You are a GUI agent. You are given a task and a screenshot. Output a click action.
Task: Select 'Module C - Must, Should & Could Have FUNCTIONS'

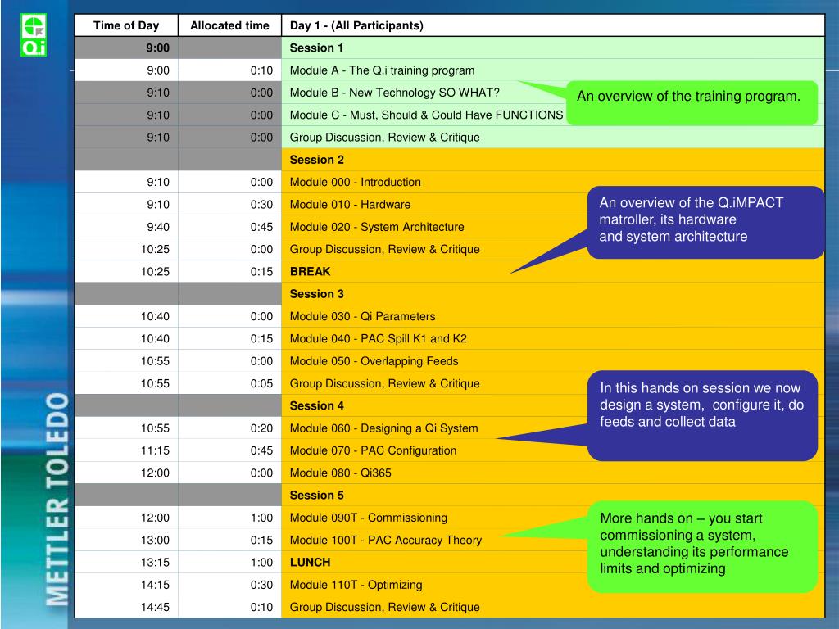426,115
